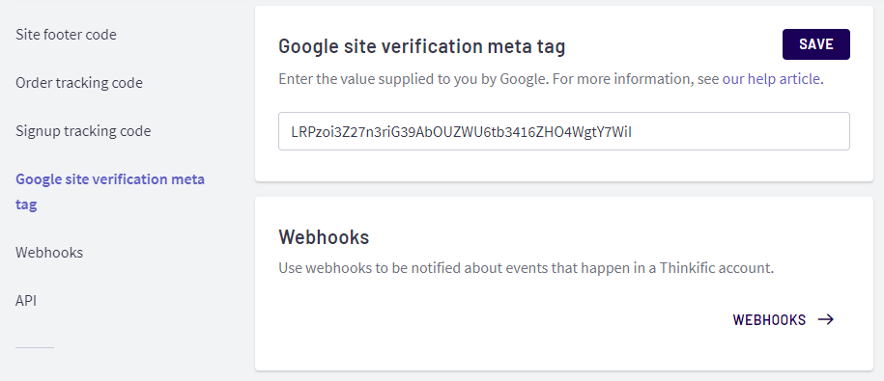Click the word 'tag' under the sidebar verification link
Image resolution: width=884 pixels, height=381 pixels.
[26, 204]
